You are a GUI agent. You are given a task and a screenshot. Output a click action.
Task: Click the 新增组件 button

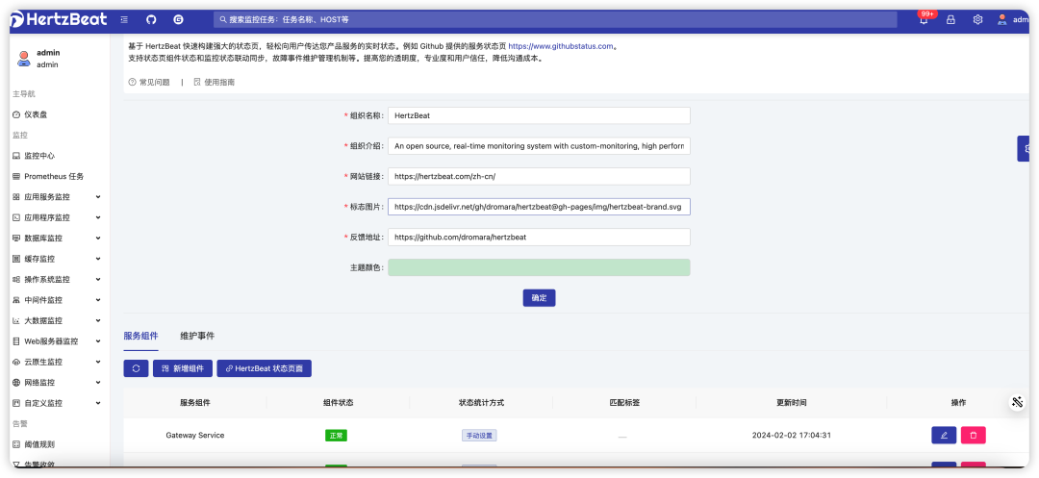[x=183, y=368]
